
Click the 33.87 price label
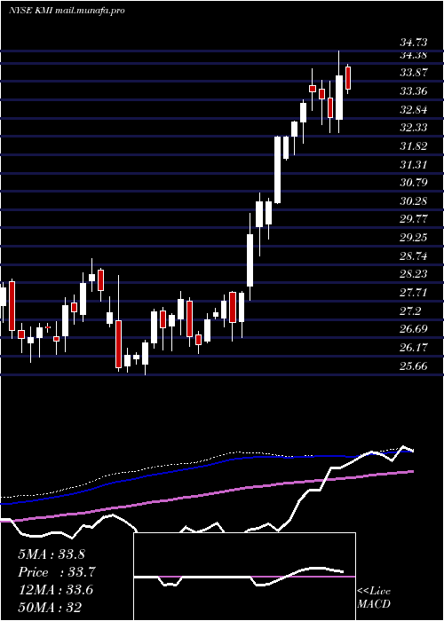pyautogui.click(x=414, y=73)
